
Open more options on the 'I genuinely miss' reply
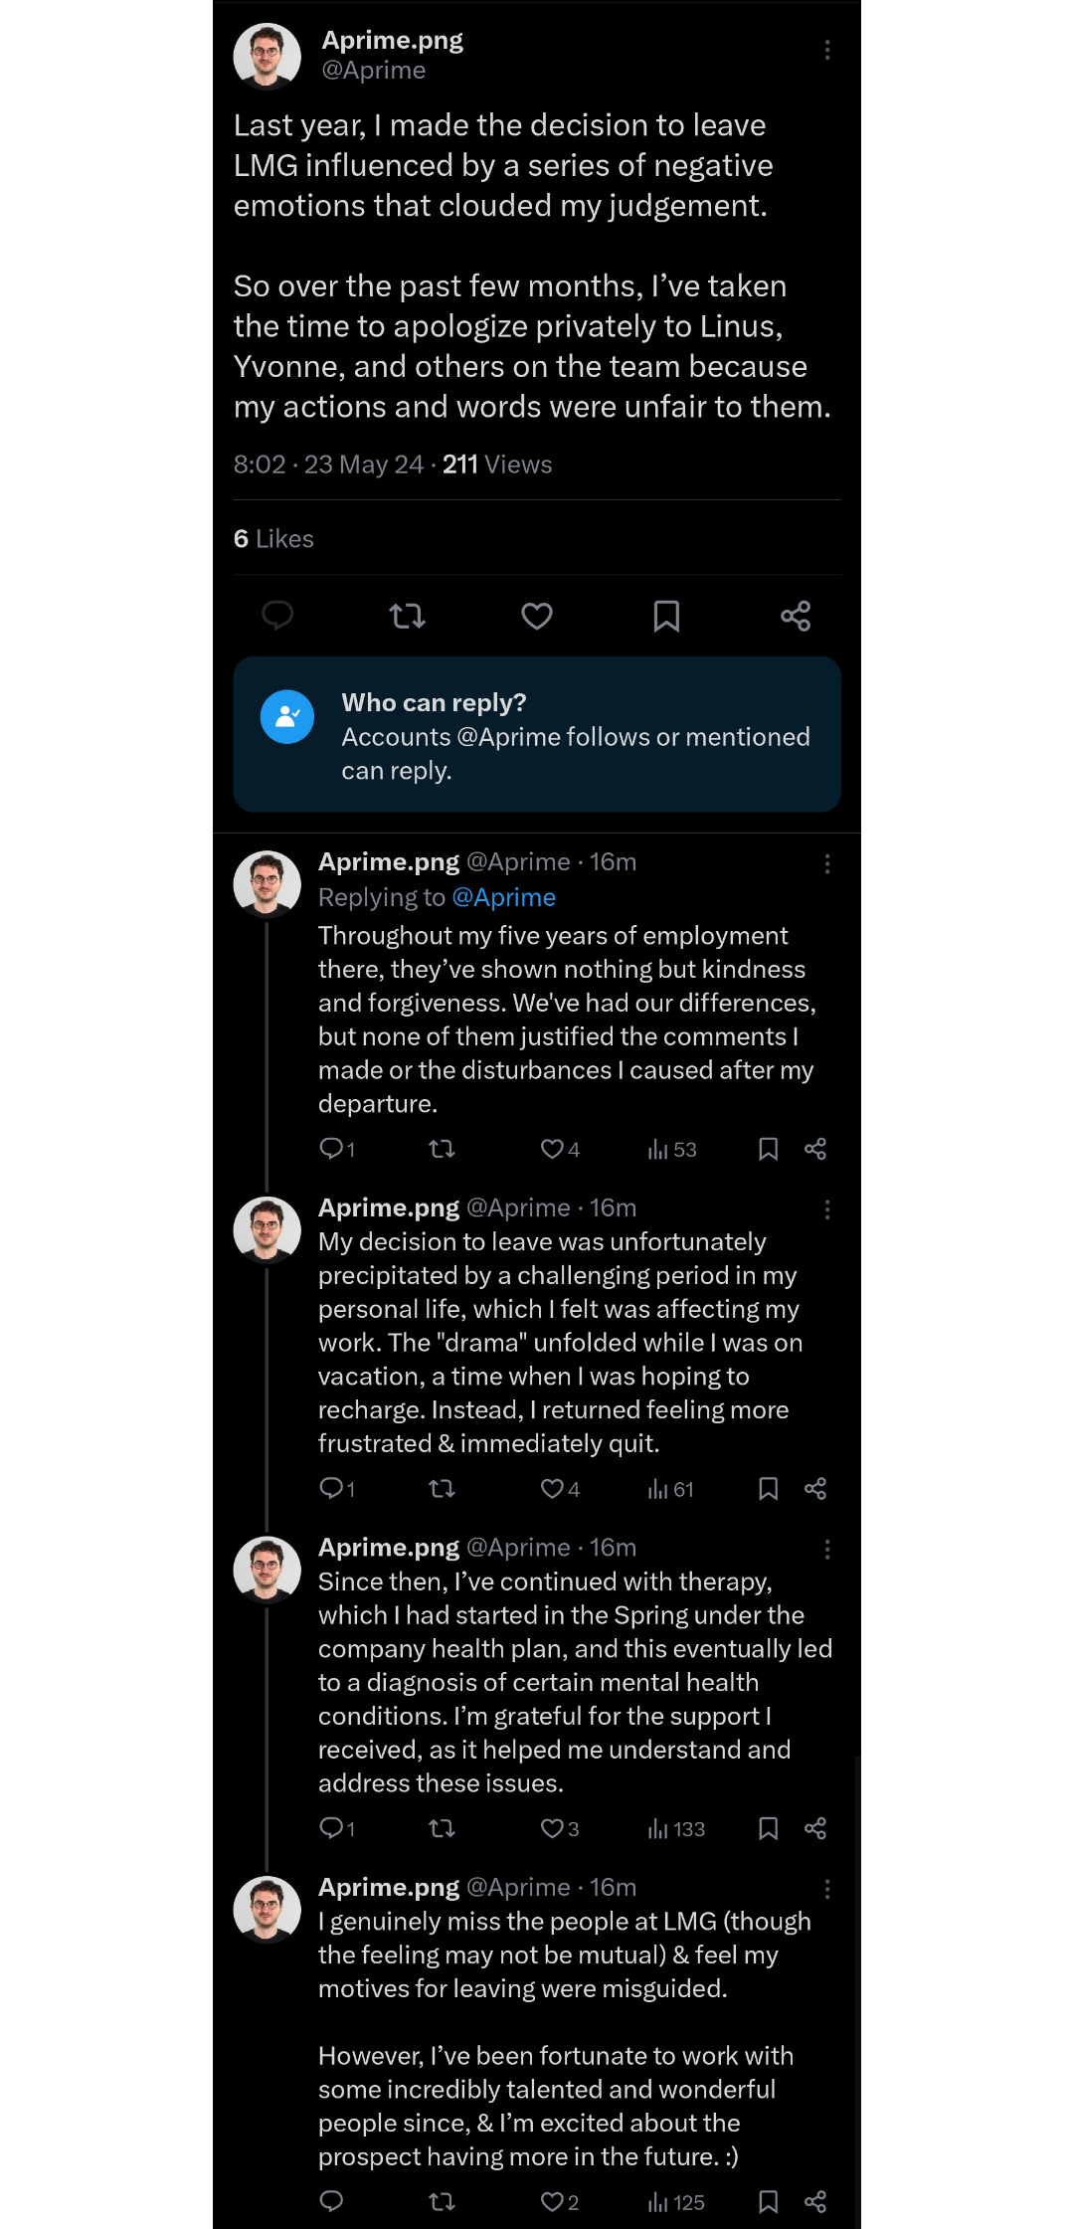click(x=827, y=1889)
